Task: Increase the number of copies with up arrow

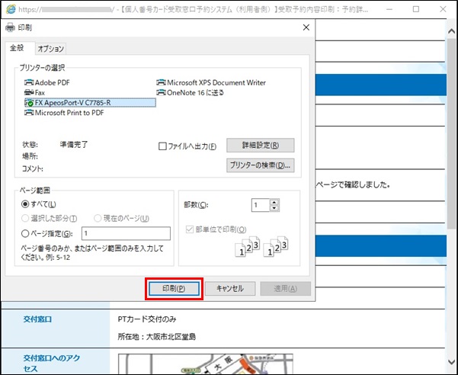Action: pyautogui.click(x=274, y=201)
